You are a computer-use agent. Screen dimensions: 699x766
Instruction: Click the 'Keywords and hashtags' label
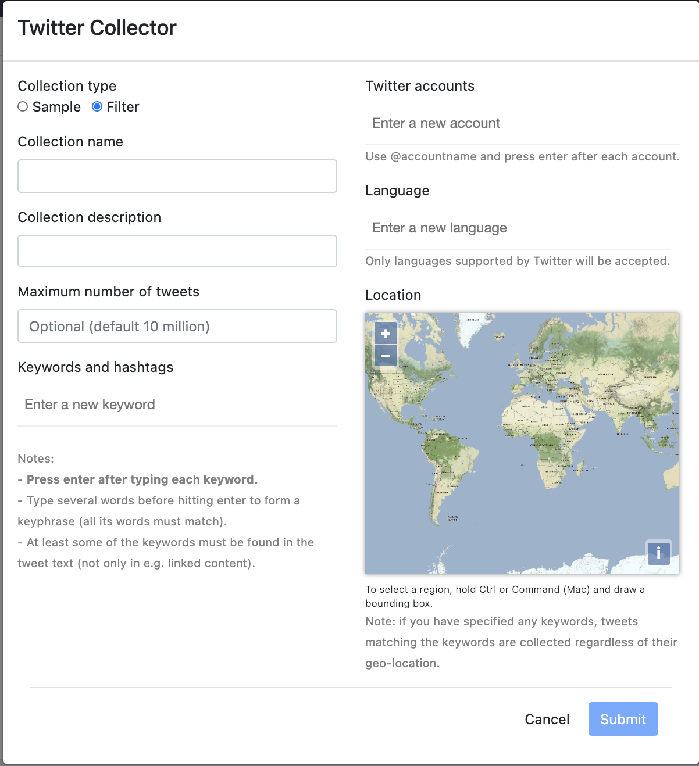96,367
